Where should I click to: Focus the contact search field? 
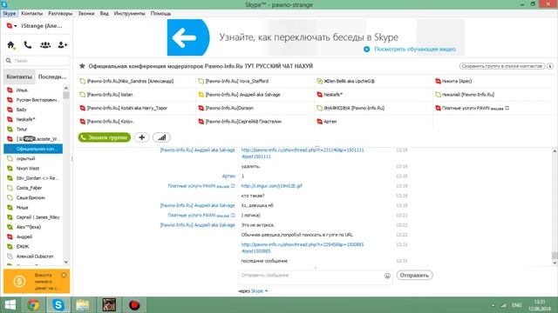click(x=37, y=61)
